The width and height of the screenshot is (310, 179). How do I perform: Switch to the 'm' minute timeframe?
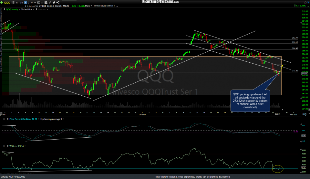[16, 3]
